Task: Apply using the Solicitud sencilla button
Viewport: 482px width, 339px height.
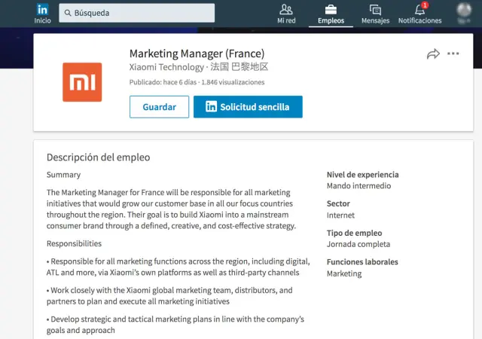Action: (x=248, y=107)
